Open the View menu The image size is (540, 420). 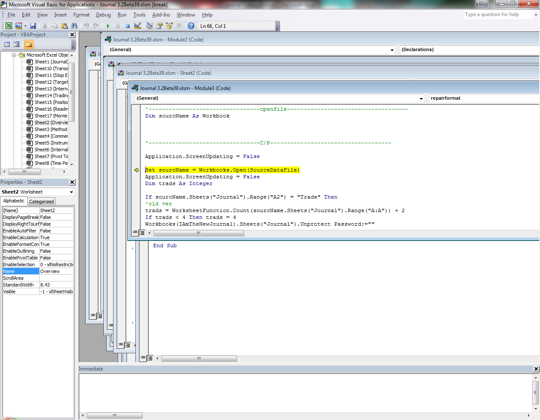tap(42, 15)
